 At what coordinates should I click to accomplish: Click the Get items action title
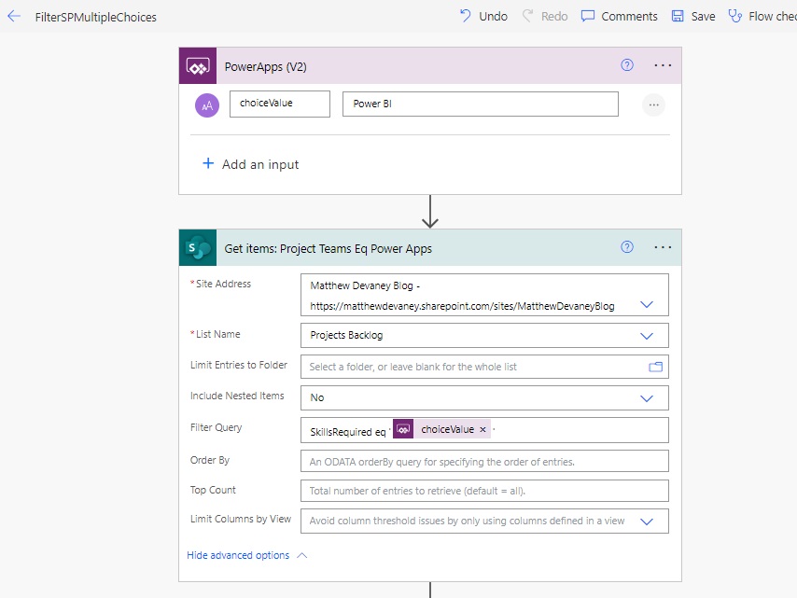328,248
